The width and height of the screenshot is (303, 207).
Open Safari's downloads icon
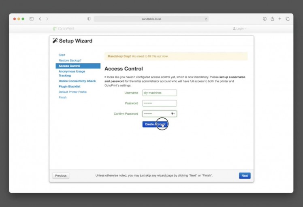[x=265, y=19]
